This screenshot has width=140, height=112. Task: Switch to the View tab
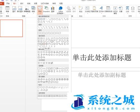coord(61,3)
